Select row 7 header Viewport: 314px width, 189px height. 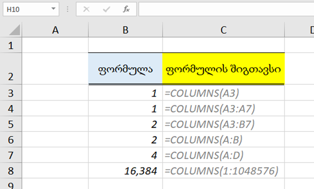(x=11, y=155)
